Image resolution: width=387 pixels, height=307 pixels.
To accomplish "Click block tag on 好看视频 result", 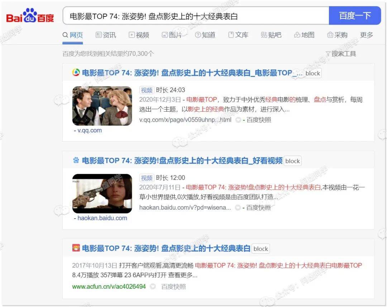I will tap(292, 161).
